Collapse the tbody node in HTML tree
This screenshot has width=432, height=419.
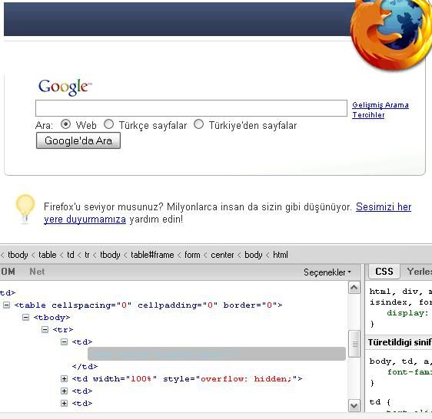click(x=25, y=317)
